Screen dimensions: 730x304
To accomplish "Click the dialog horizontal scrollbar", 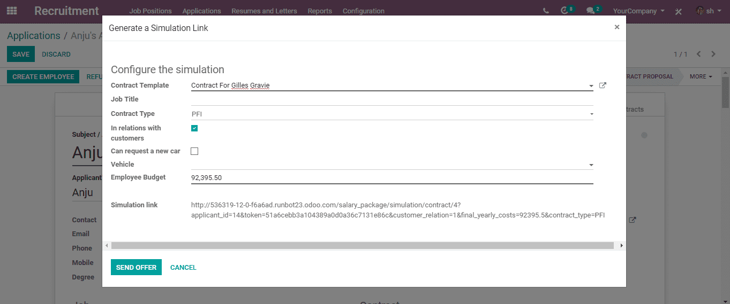I will coord(362,245).
